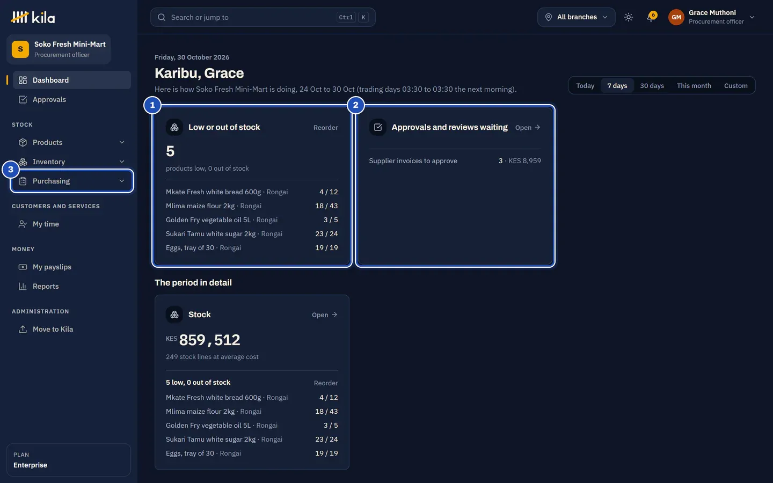Click the GM user avatar

pyautogui.click(x=676, y=17)
